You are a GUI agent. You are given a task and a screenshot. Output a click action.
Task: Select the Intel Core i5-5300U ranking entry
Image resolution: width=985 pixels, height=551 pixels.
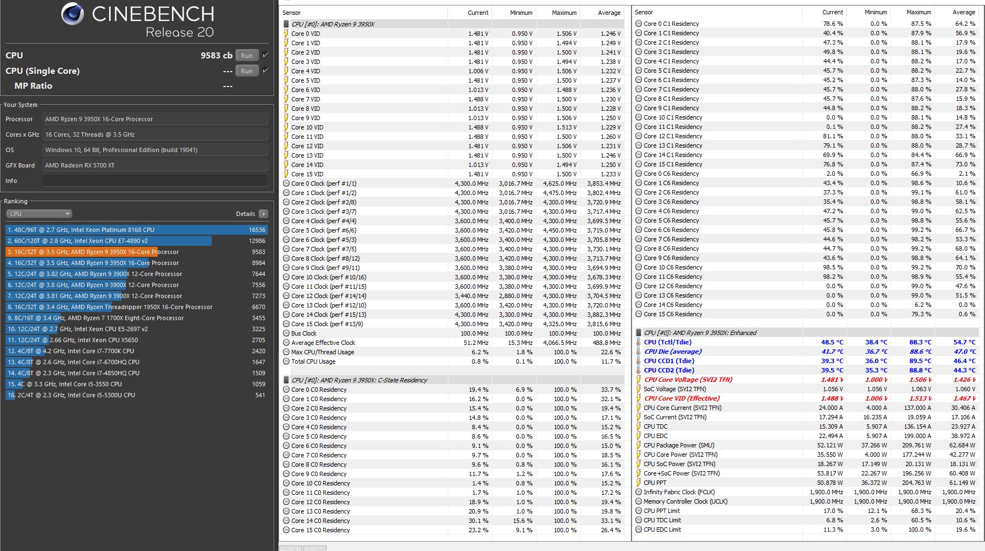137,395
